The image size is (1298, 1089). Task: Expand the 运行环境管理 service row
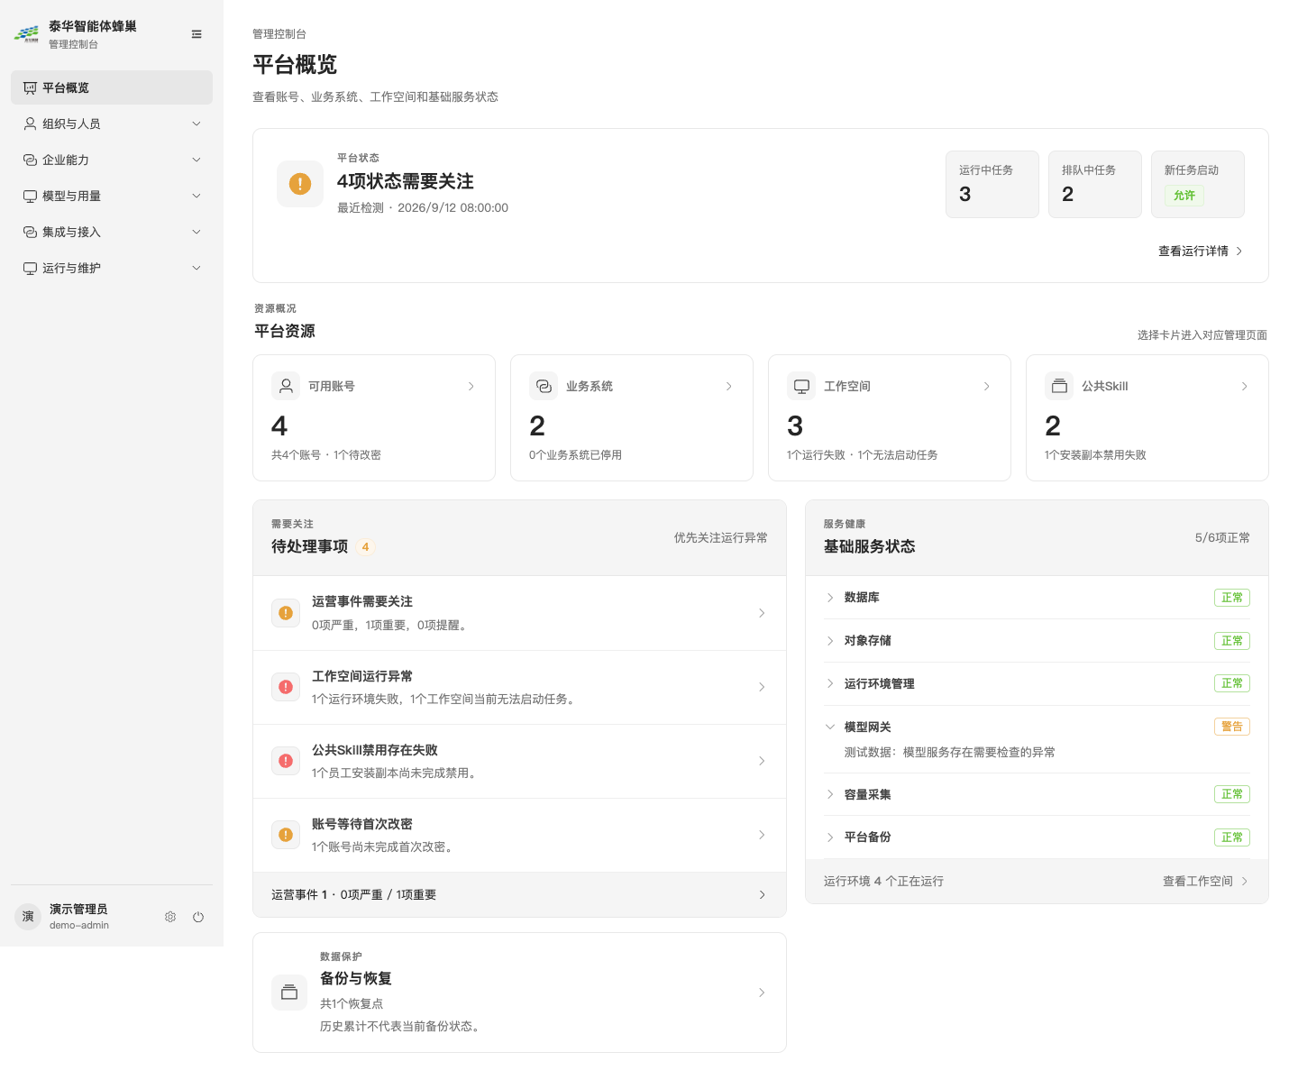click(1037, 683)
